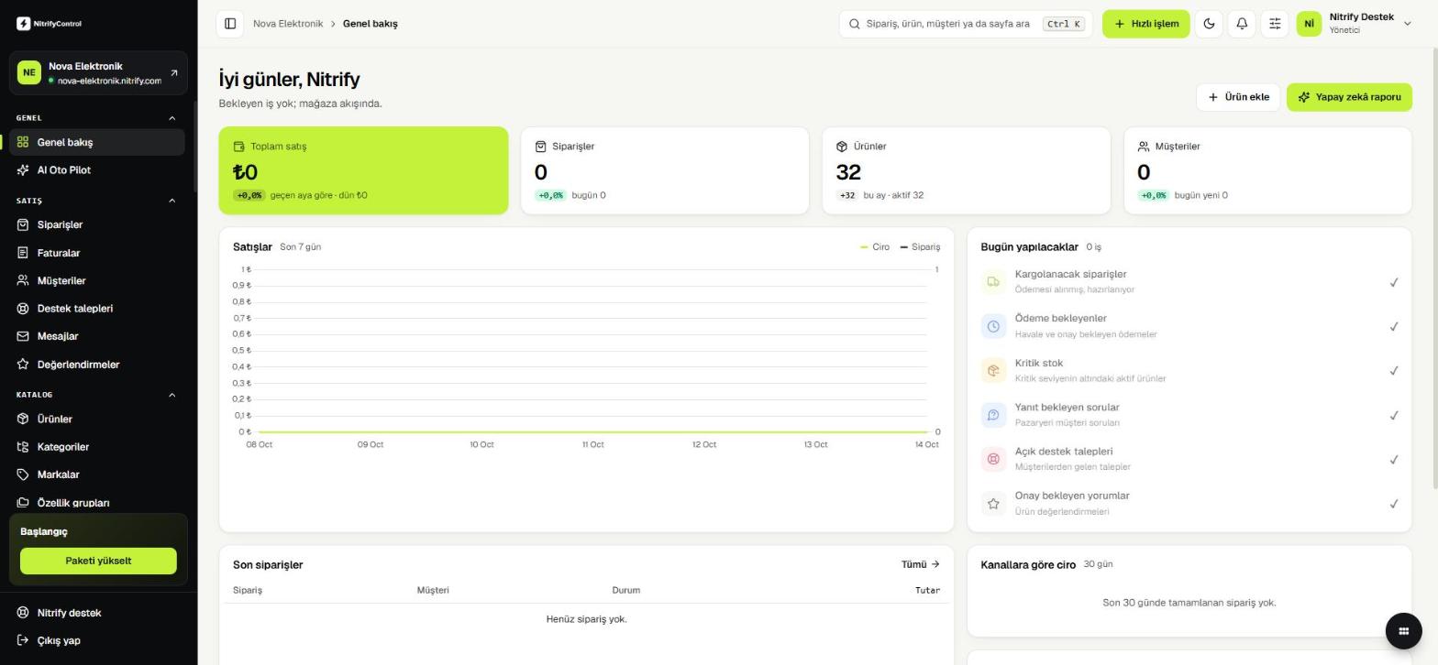
Task: Click Paketi yükselt button
Action: 98,561
